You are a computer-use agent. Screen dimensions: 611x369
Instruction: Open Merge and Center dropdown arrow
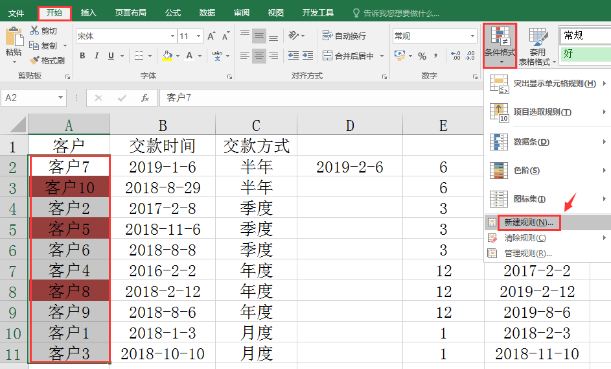382,56
